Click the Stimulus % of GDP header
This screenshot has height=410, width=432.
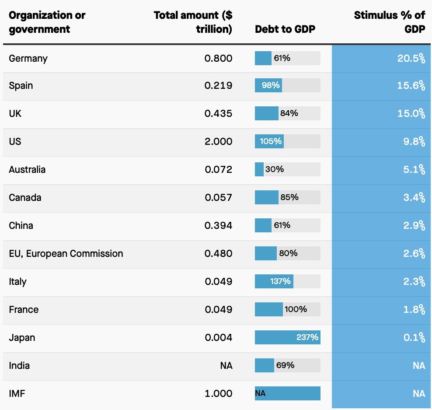click(x=389, y=22)
